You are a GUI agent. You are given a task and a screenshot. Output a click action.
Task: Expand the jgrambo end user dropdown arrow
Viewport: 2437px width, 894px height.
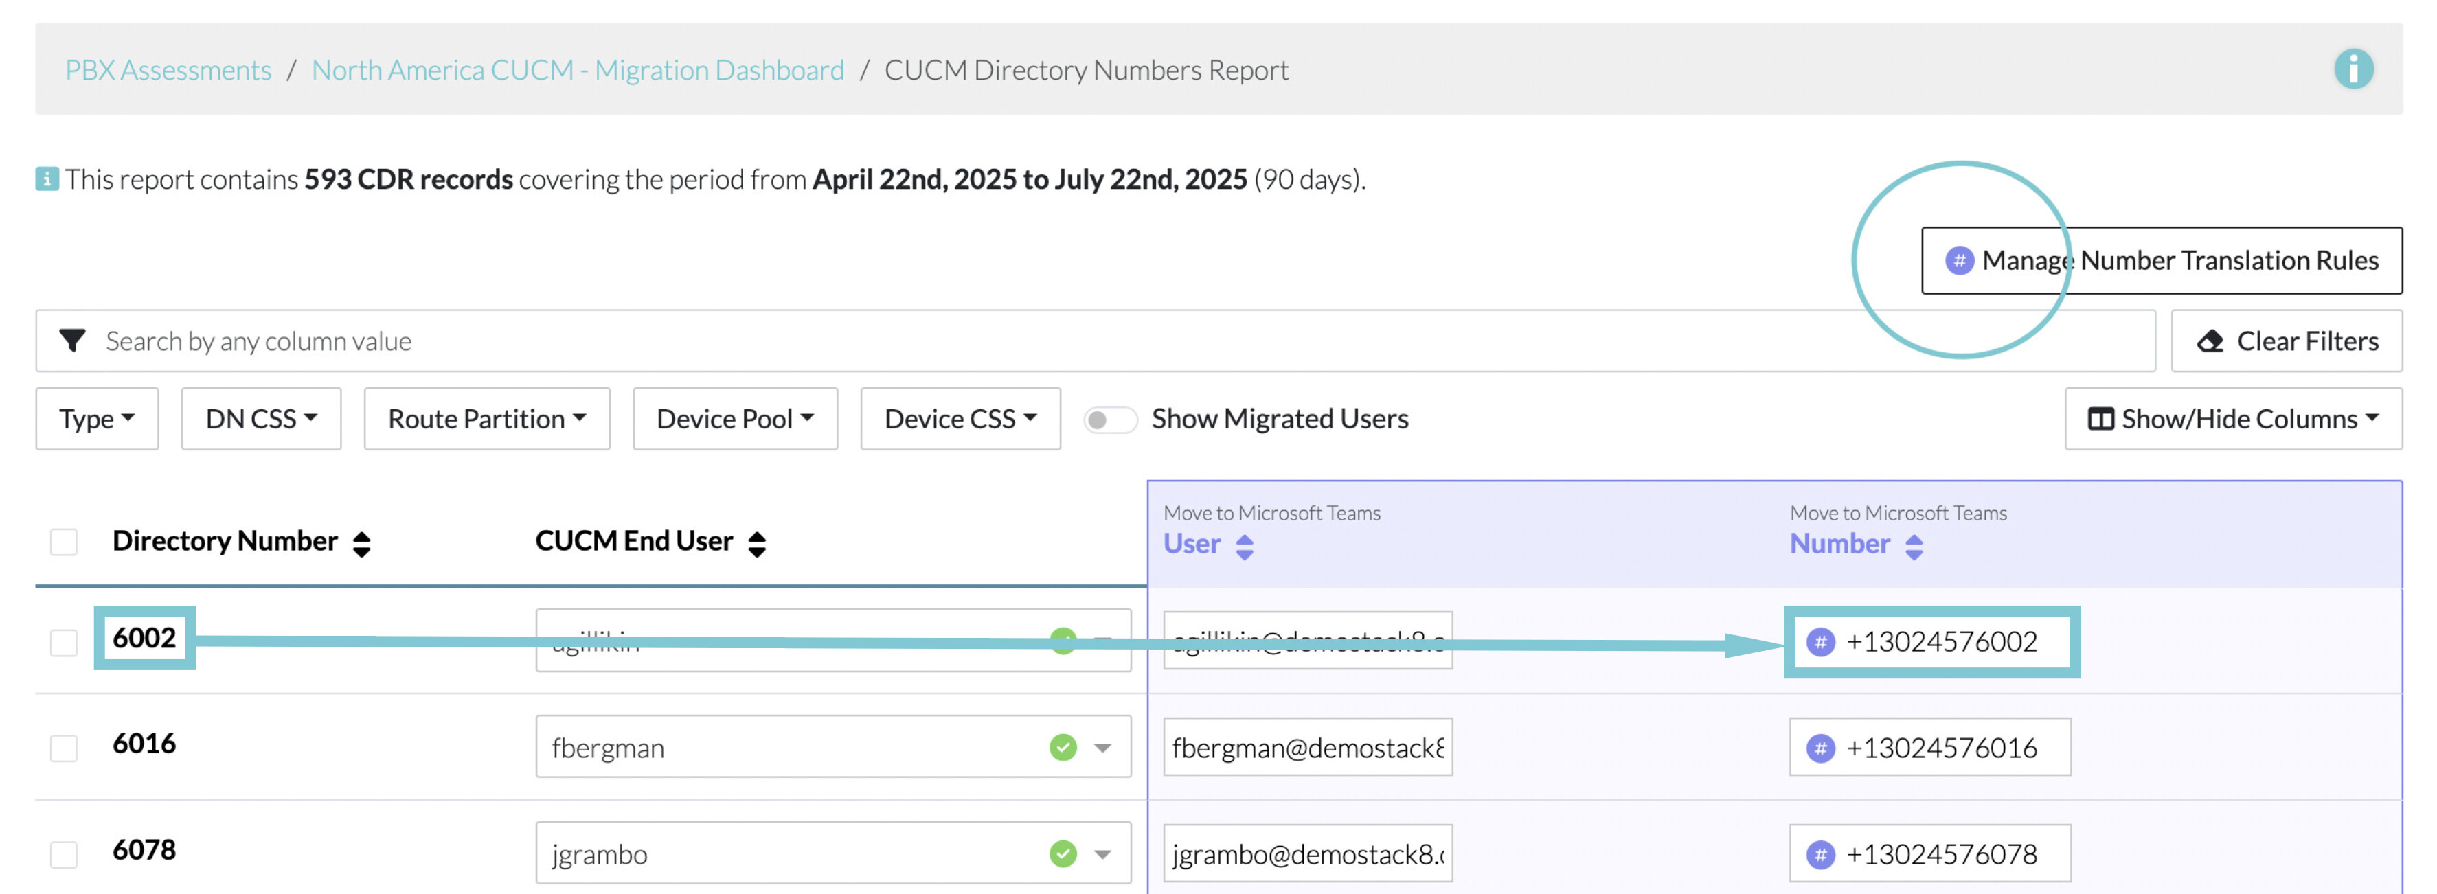tap(1102, 854)
